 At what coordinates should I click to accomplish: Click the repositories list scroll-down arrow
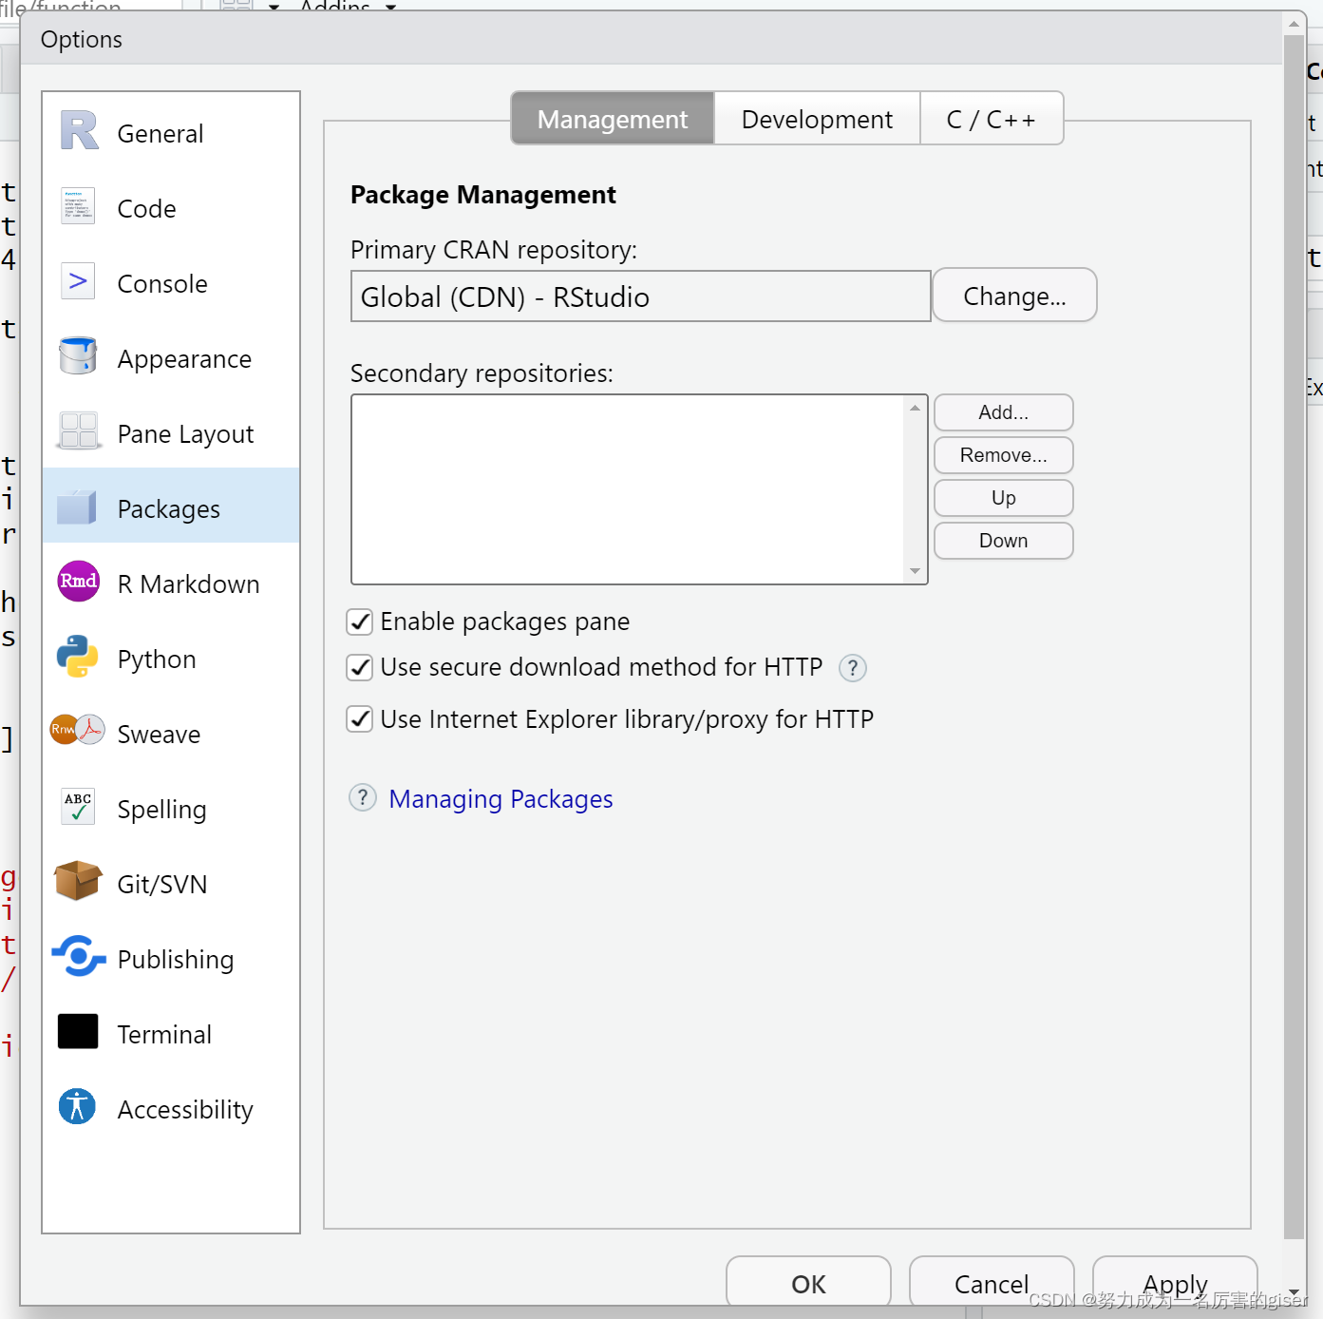[x=916, y=571]
